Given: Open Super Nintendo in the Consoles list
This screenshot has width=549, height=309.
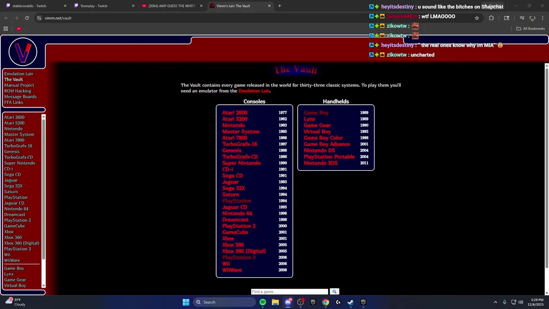Looking at the screenshot, I should point(241,163).
